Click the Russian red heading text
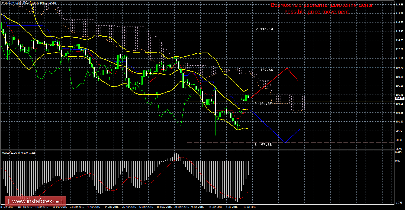This screenshot has height=210, width=405. click(x=321, y=5)
